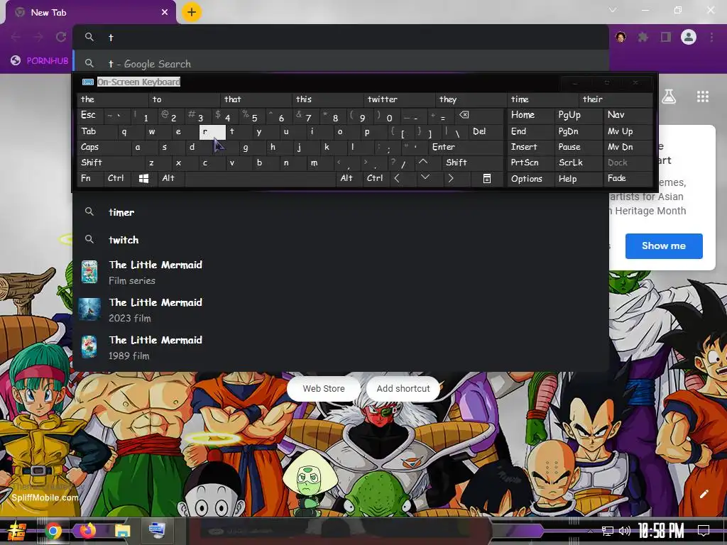The width and height of the screenshot is (727, 545).
Task: Toggle the Nav key on the on-screen keyboard
Action: [628, 115]
